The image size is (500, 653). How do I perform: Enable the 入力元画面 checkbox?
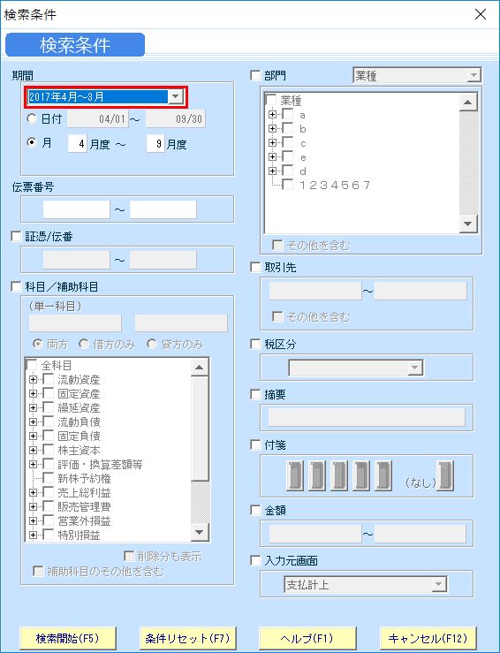(x=255, y=560)
